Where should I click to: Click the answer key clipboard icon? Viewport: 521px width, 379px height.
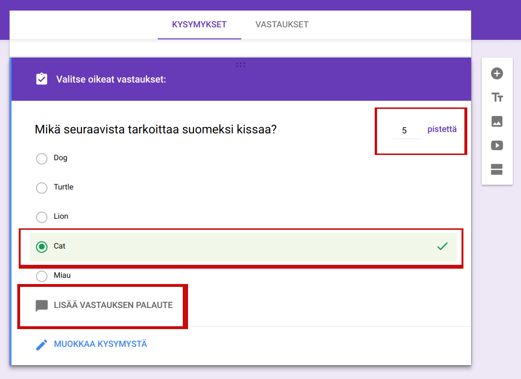42,79
